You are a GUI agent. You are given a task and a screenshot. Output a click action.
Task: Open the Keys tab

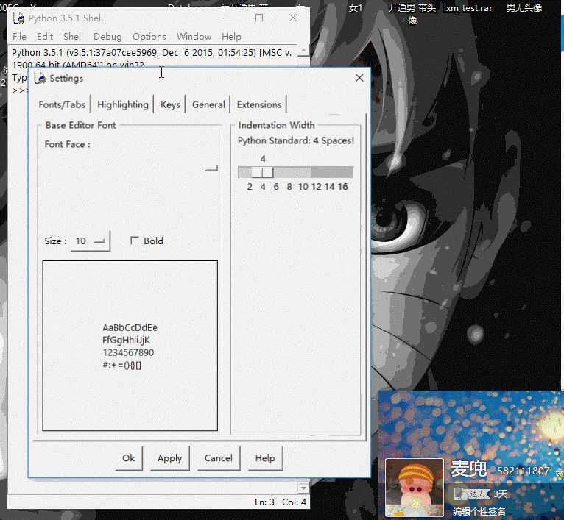point(170,104)
